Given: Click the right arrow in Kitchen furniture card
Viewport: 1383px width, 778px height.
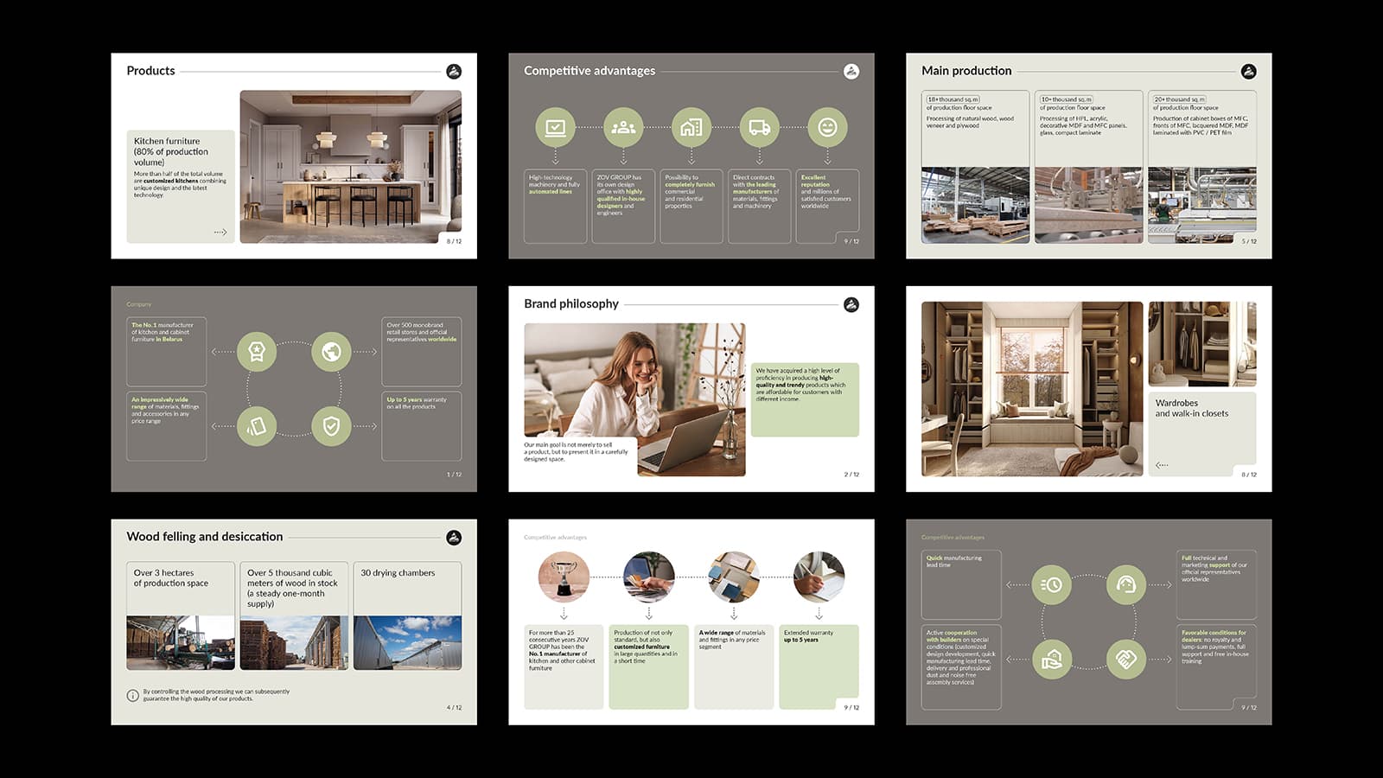Looking at the screenshot, I should (x=220, y=232).
